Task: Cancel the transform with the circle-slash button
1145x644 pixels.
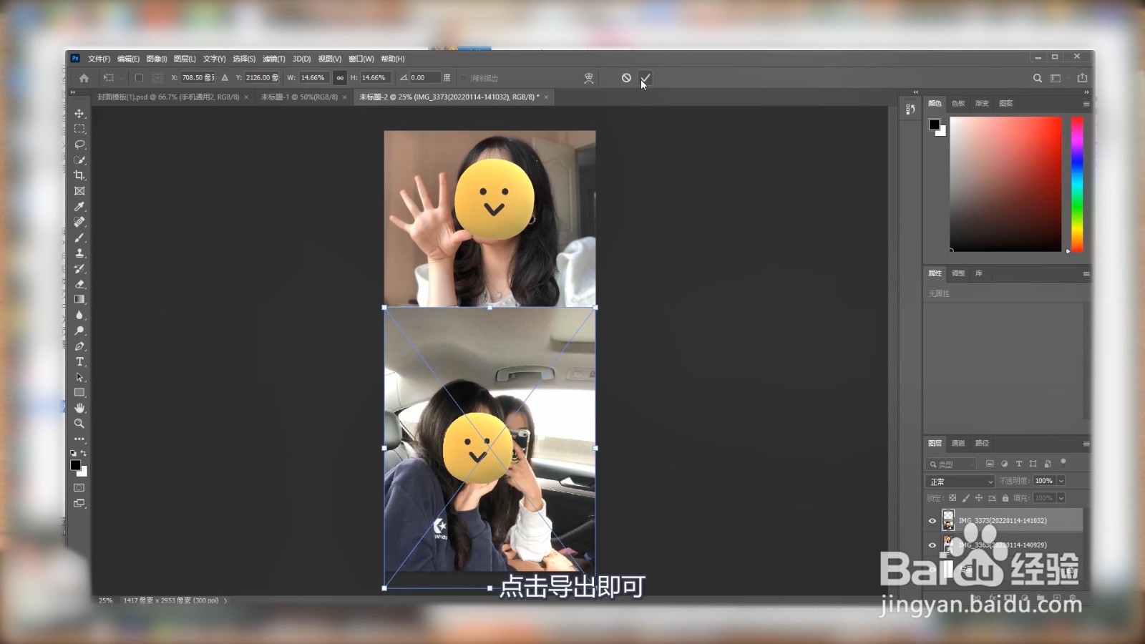Action: point(627,77)
